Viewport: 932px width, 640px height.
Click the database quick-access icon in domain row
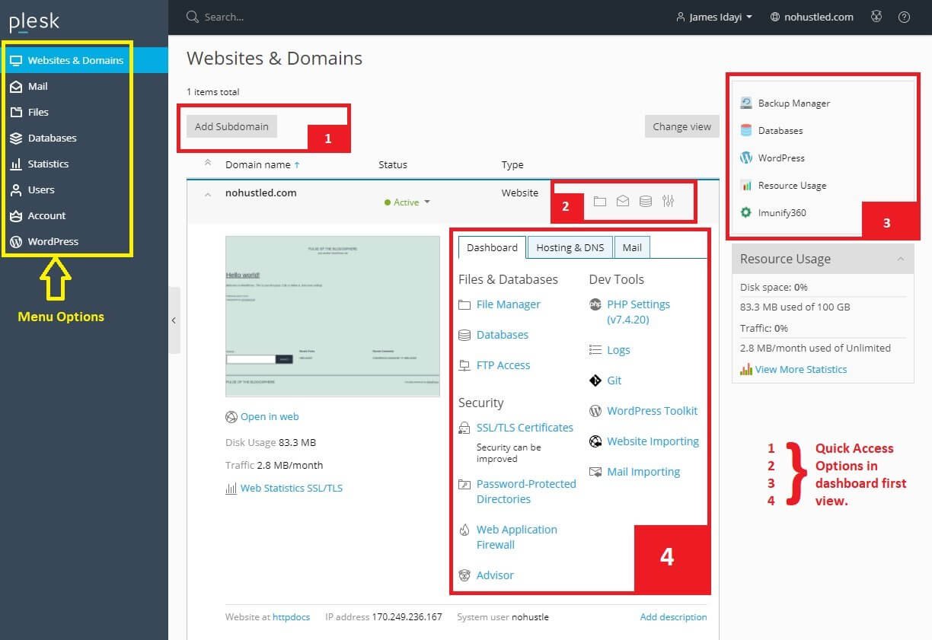click(x=646, y=202)
